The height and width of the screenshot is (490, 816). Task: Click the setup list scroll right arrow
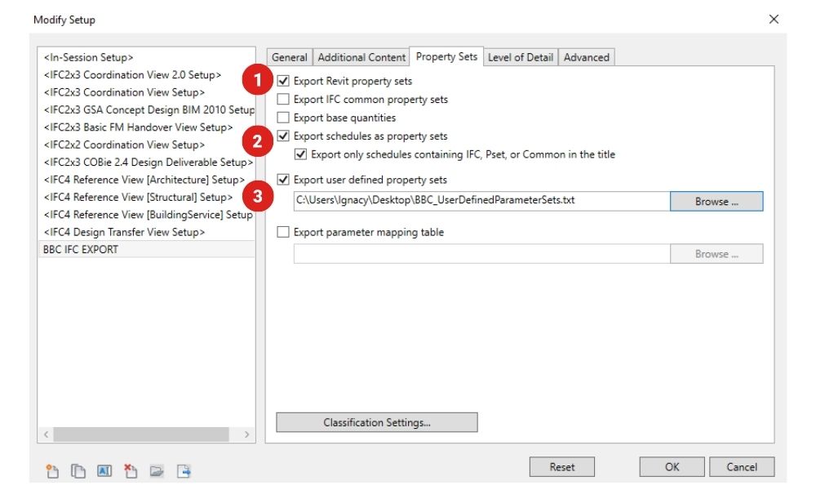(x=246, y=434)
